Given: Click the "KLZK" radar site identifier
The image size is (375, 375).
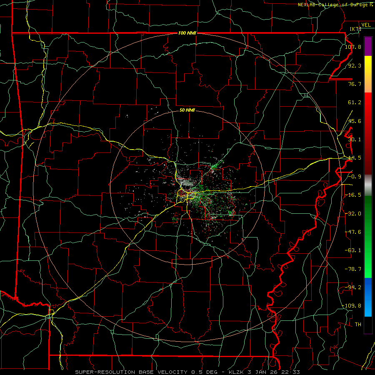Looking at the screenshot, I should [x=236, y=372].
